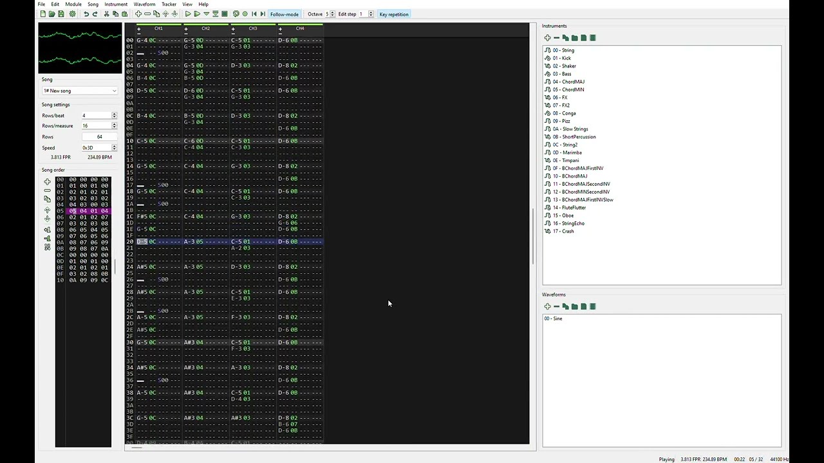Open the Edit menu
Image resolution: width=824 pixels, height=463 pixels.
click(55, 4)
